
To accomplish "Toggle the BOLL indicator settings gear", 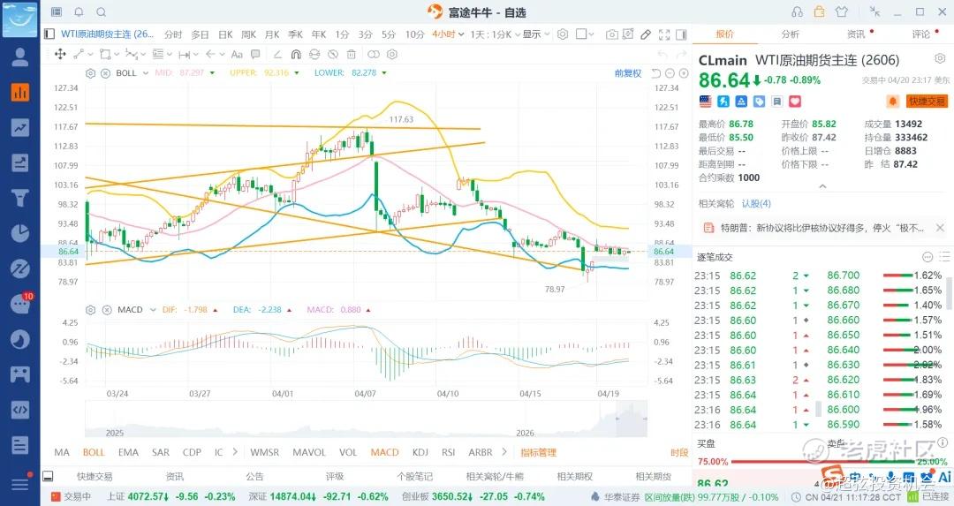I will click(x=90, y=72).
